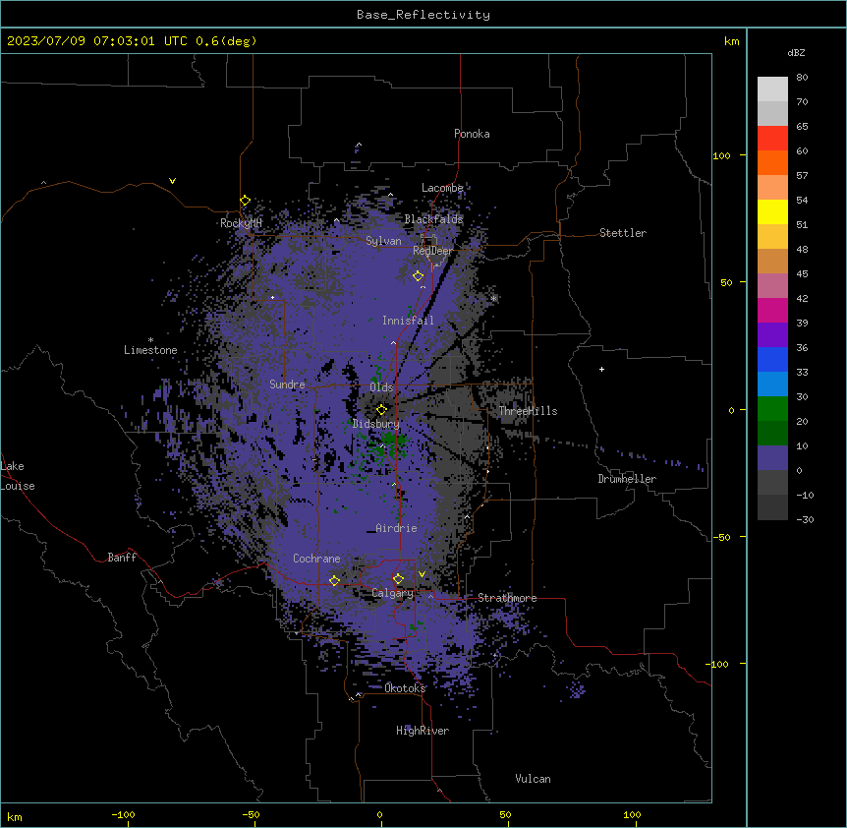Click the -30 value in the dBZ legend
Screen dimensions: 847x828
(x=805, y=520)
